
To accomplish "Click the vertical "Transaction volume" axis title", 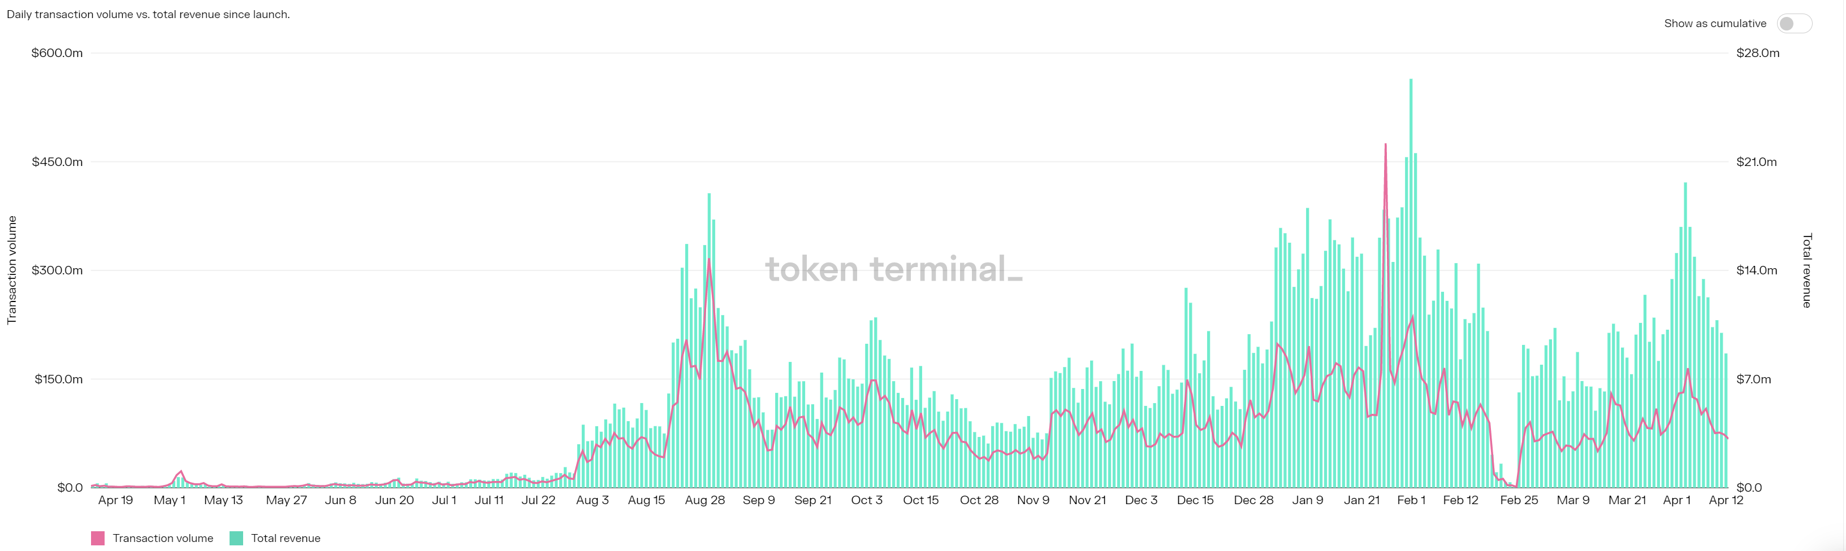I will pyautogui.click(x=11, y=270).
